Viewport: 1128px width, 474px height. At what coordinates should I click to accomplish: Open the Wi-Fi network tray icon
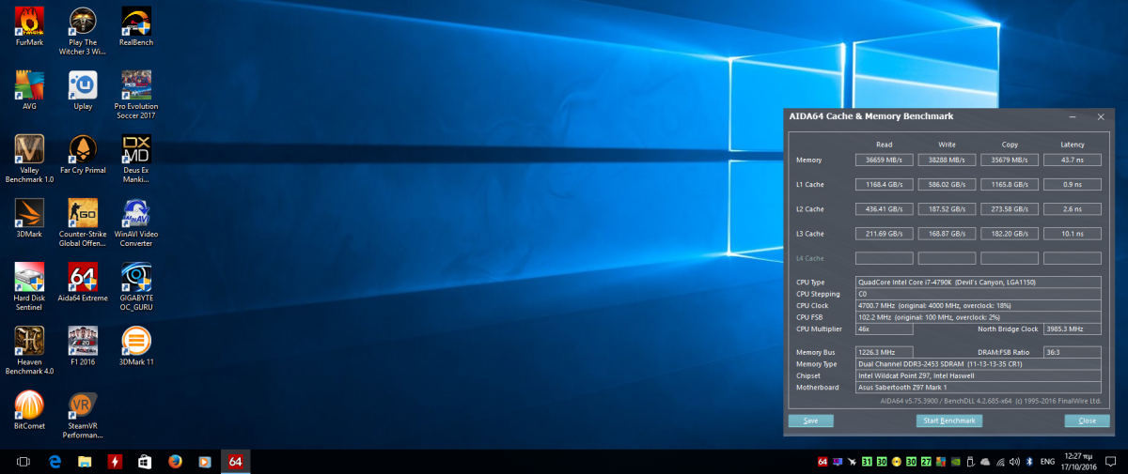[x=1000, y=462]
